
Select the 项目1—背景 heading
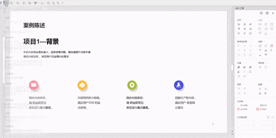41,41
